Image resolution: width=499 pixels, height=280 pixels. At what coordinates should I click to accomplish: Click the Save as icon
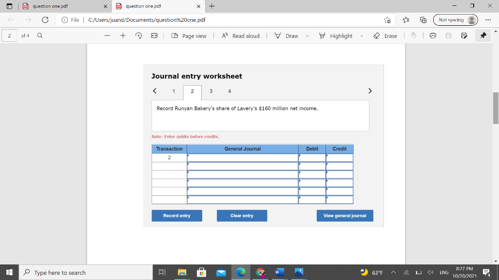(464, 35)
